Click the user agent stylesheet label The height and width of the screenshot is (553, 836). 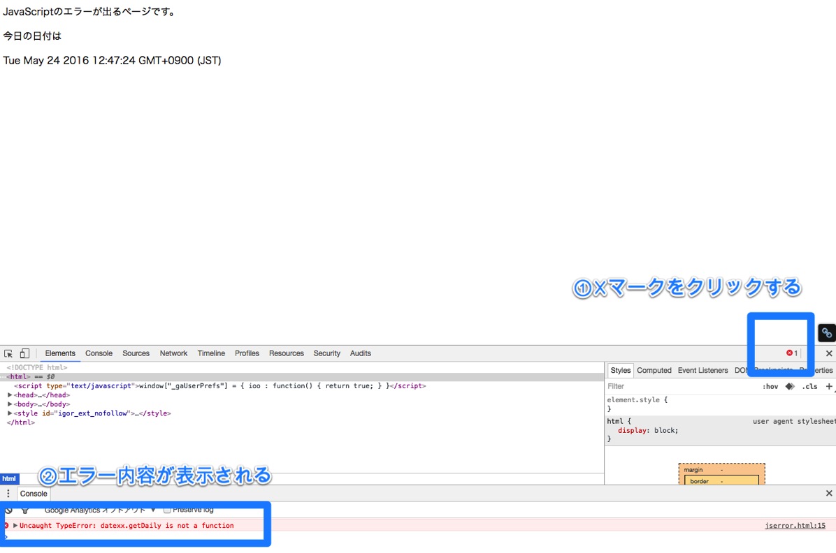(x=794, y=421)
